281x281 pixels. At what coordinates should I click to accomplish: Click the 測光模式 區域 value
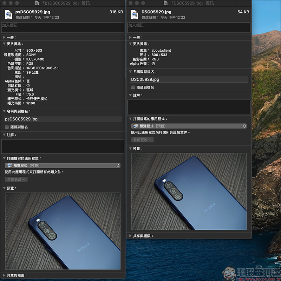(x=30, y=90)
